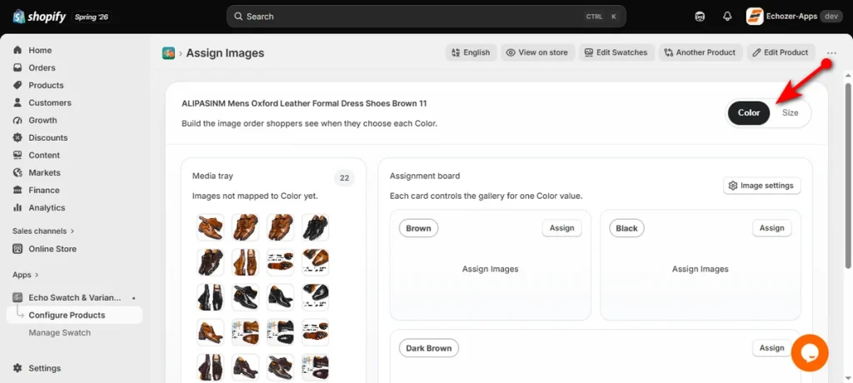This screenshot has width=853, height=383.
Task: Click the Settings gear icon in sidebar
Action: coord(17,368)
